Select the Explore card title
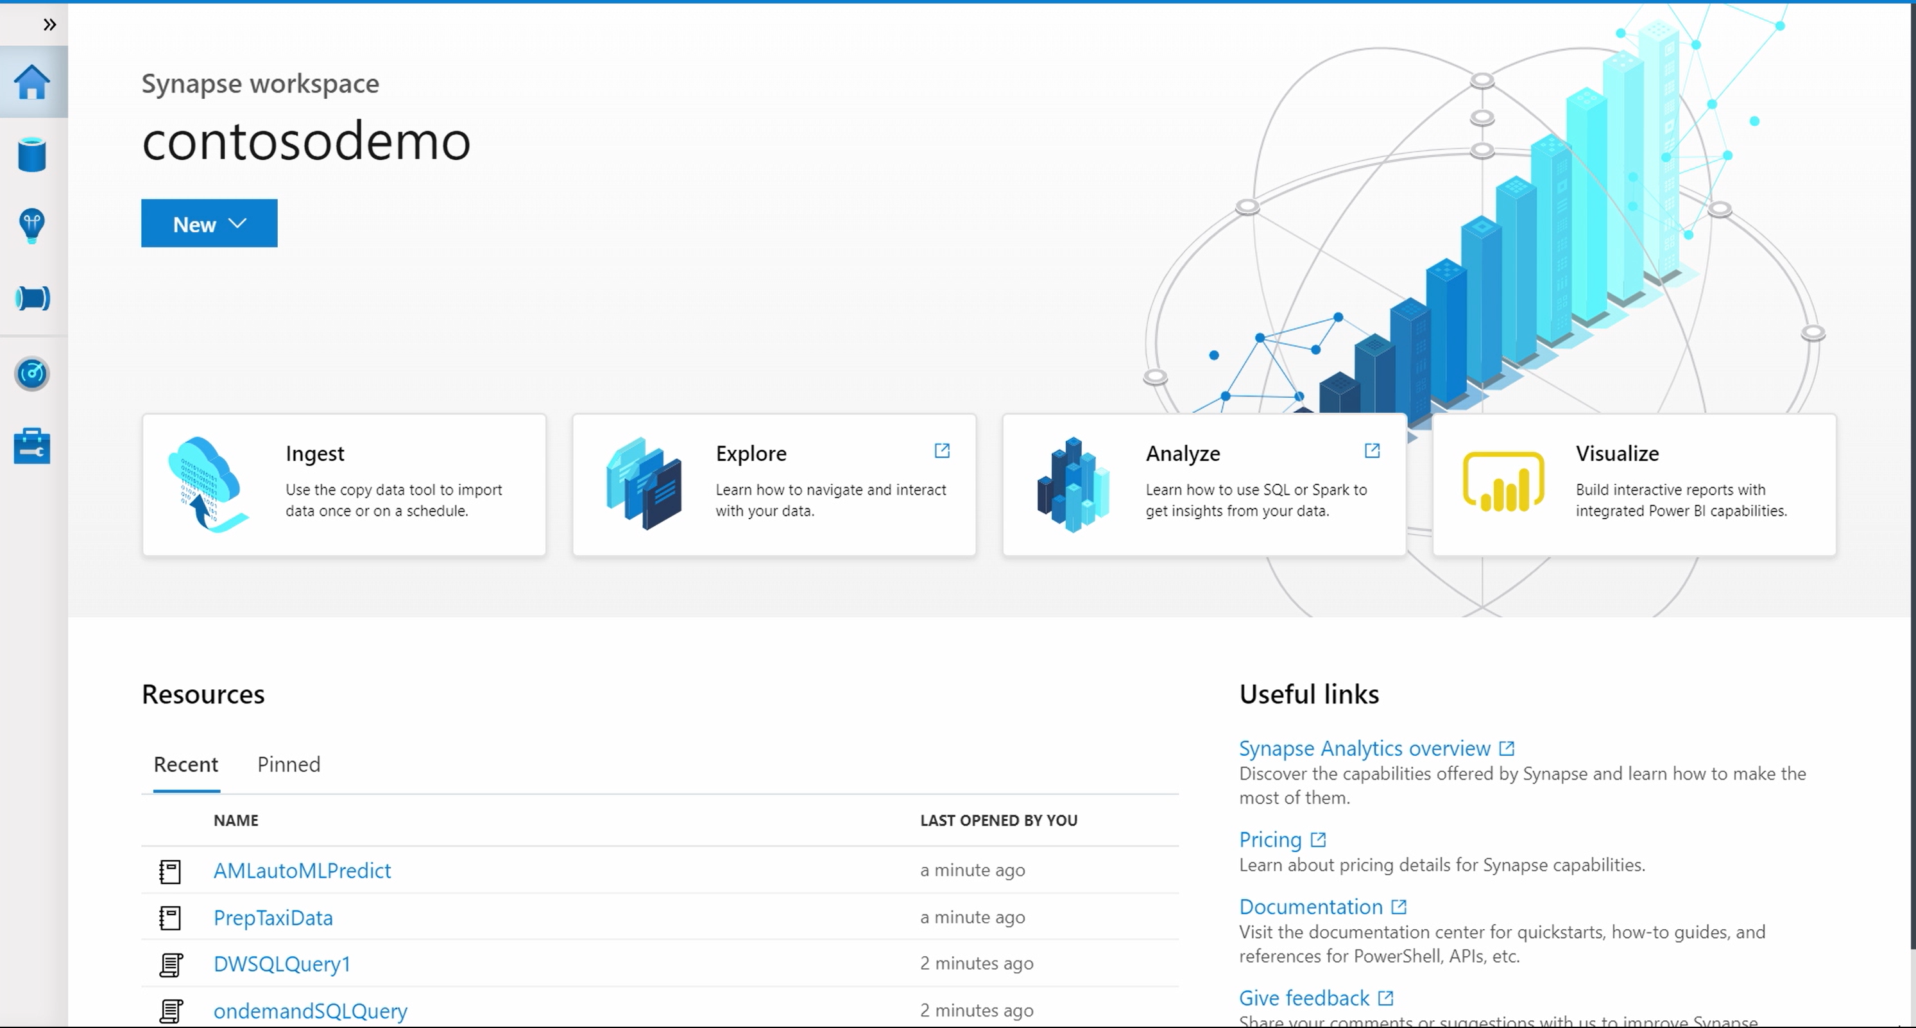 [x=751, y=453]
